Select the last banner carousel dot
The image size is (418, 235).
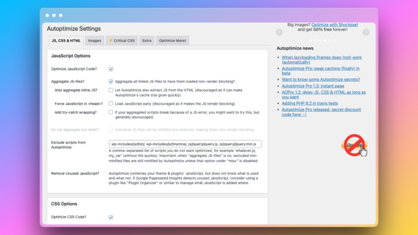334,40
